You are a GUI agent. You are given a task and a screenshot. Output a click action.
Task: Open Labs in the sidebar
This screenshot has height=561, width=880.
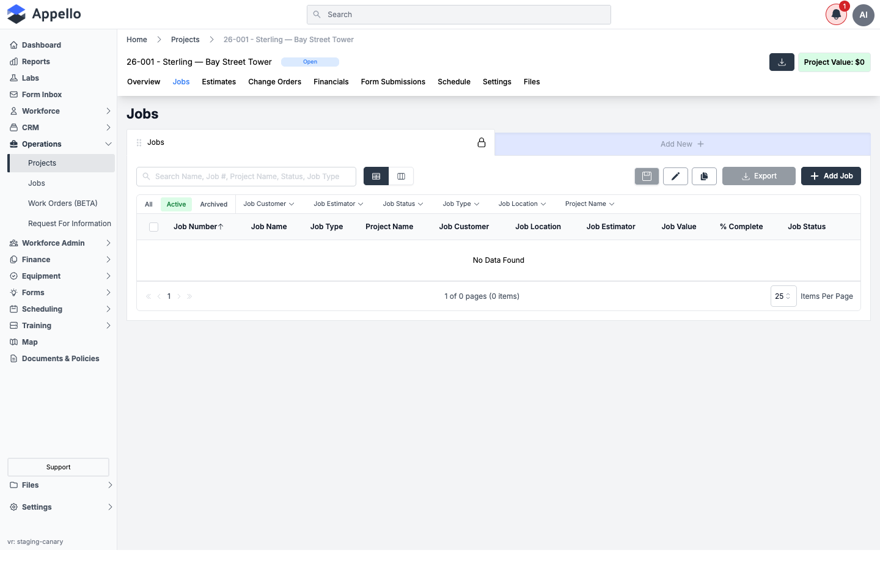(31, 78)
